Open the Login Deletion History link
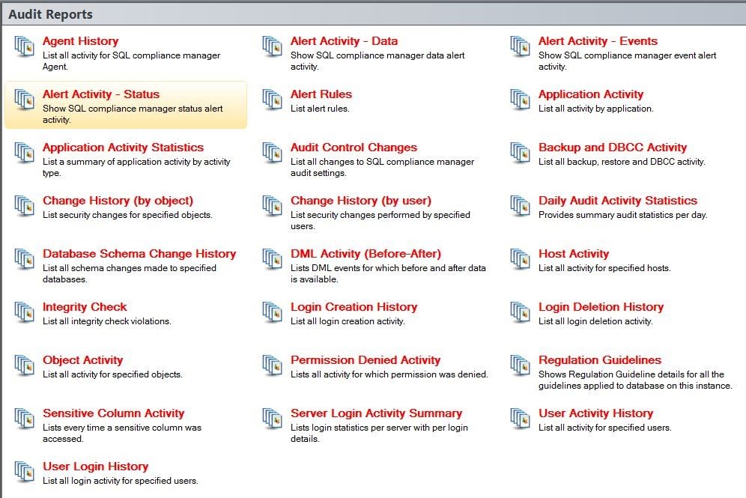Image resolution: width=746 pixels, height=498 pixels. point(601,308)
